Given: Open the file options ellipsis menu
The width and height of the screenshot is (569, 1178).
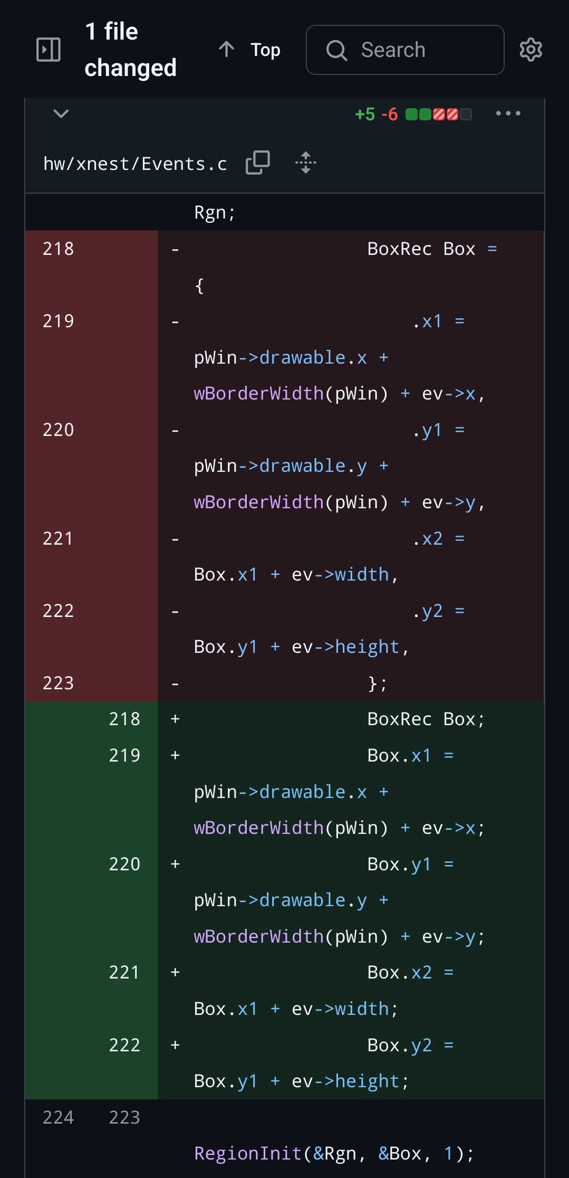Looking at the screenshot, I should 508,113.
